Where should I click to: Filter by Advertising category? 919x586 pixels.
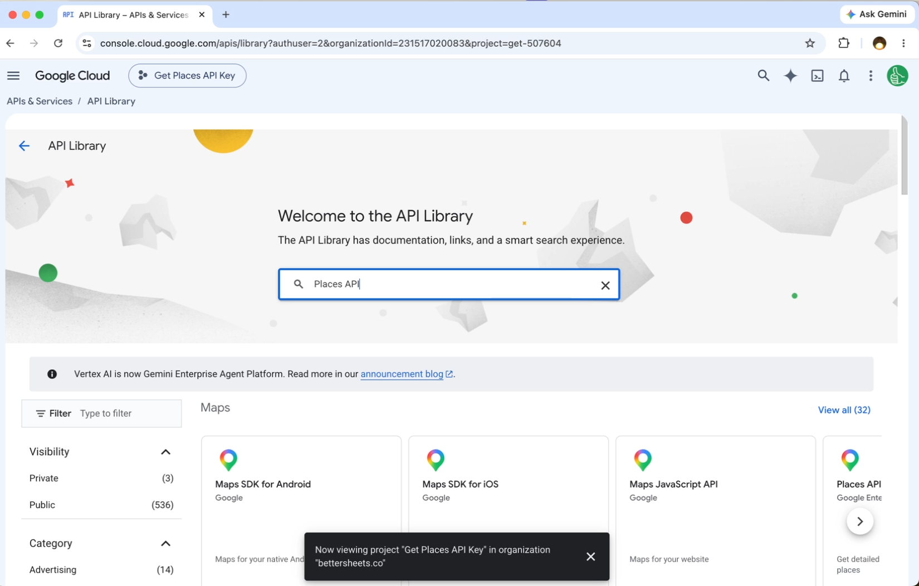(x=101, y=569)
